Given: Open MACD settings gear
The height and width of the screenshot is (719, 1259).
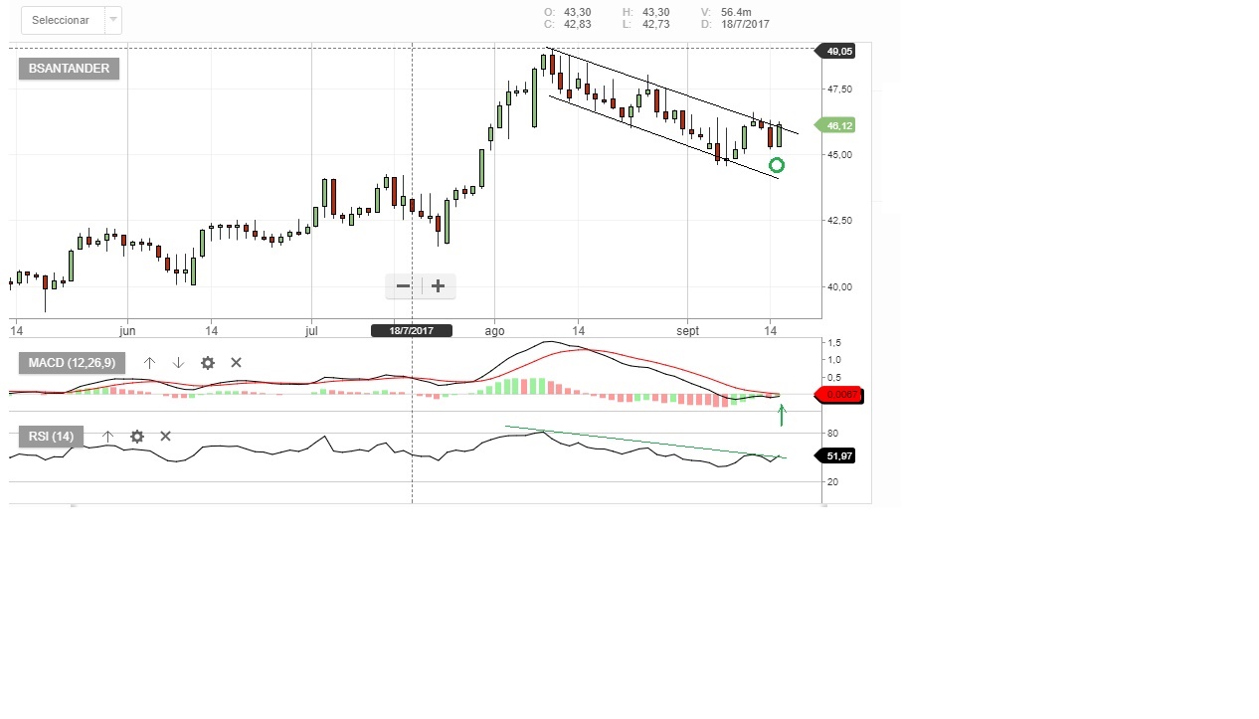Looking at the screenshot, I should (x=208, y=363).
